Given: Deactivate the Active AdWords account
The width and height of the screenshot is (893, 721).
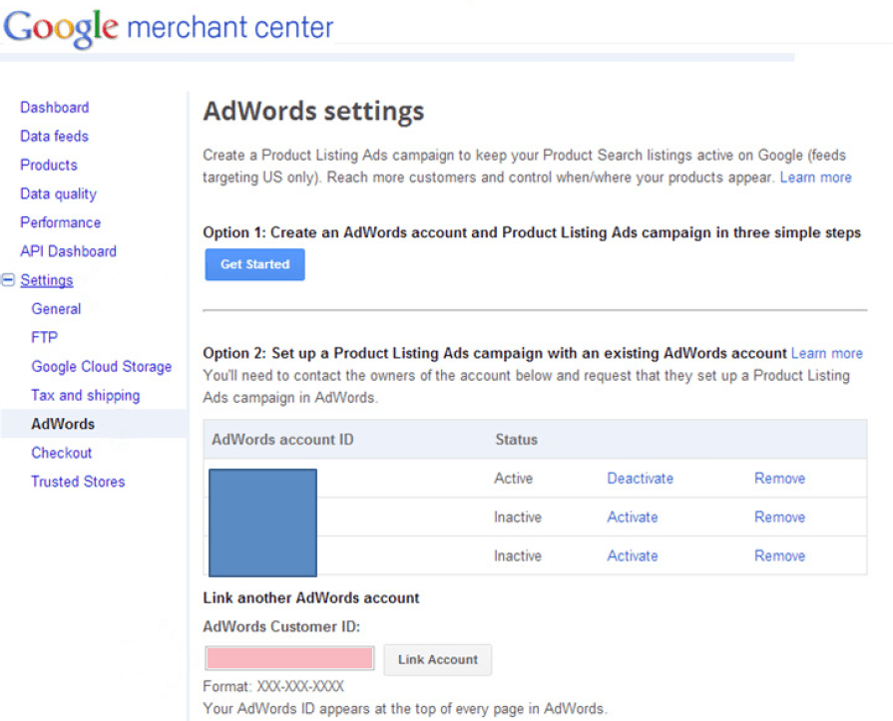Looking at the screenshot, I should 641,478.
